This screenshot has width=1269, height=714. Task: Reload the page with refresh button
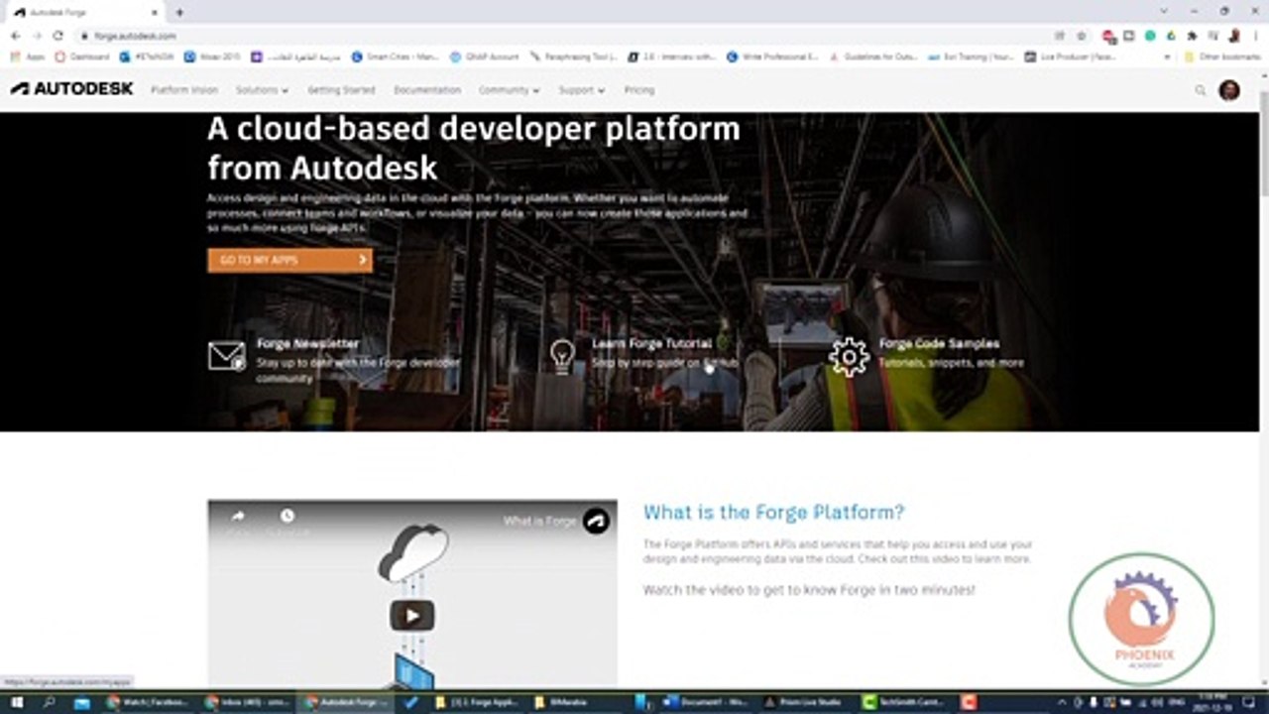(x=58, y=36)
